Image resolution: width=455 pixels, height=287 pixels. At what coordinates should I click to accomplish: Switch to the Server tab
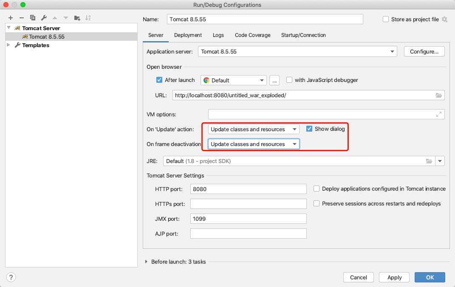click(x=155, y=35)
